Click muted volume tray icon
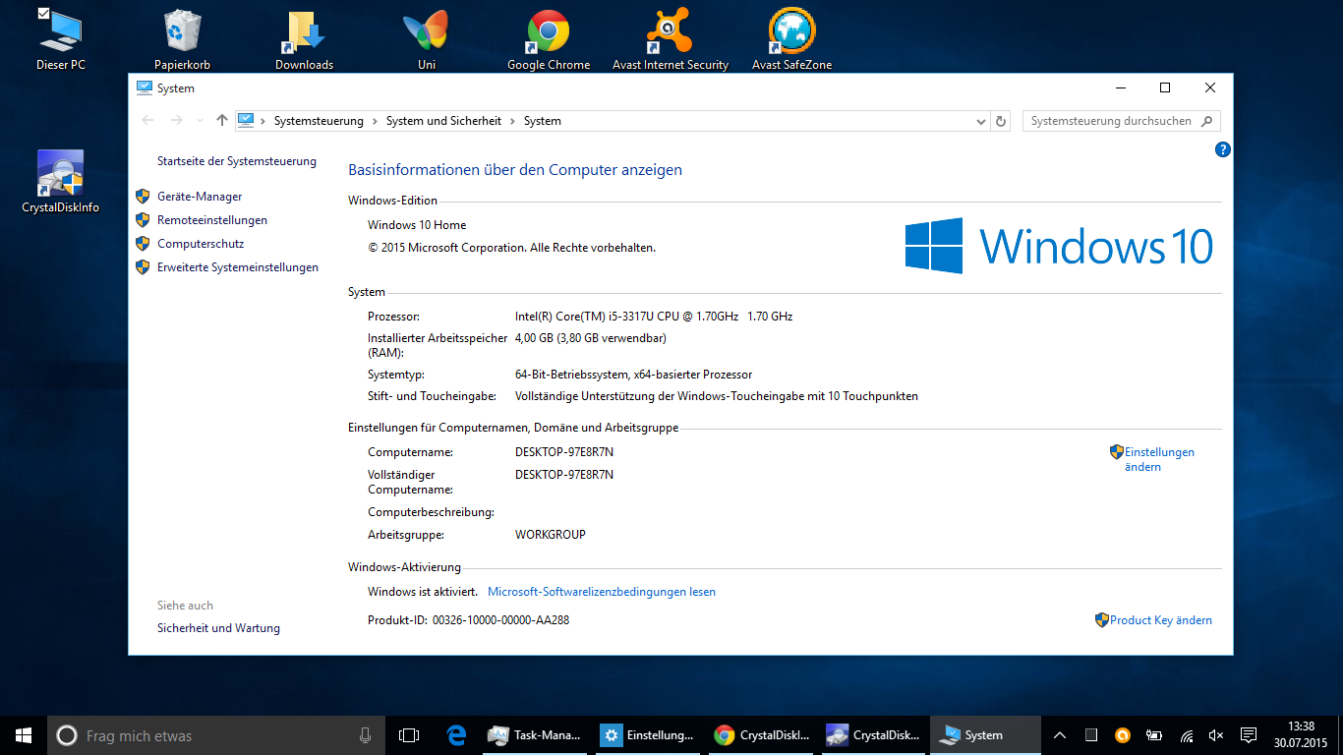The image size is (1343, 755). click(x=1216, y=735)
